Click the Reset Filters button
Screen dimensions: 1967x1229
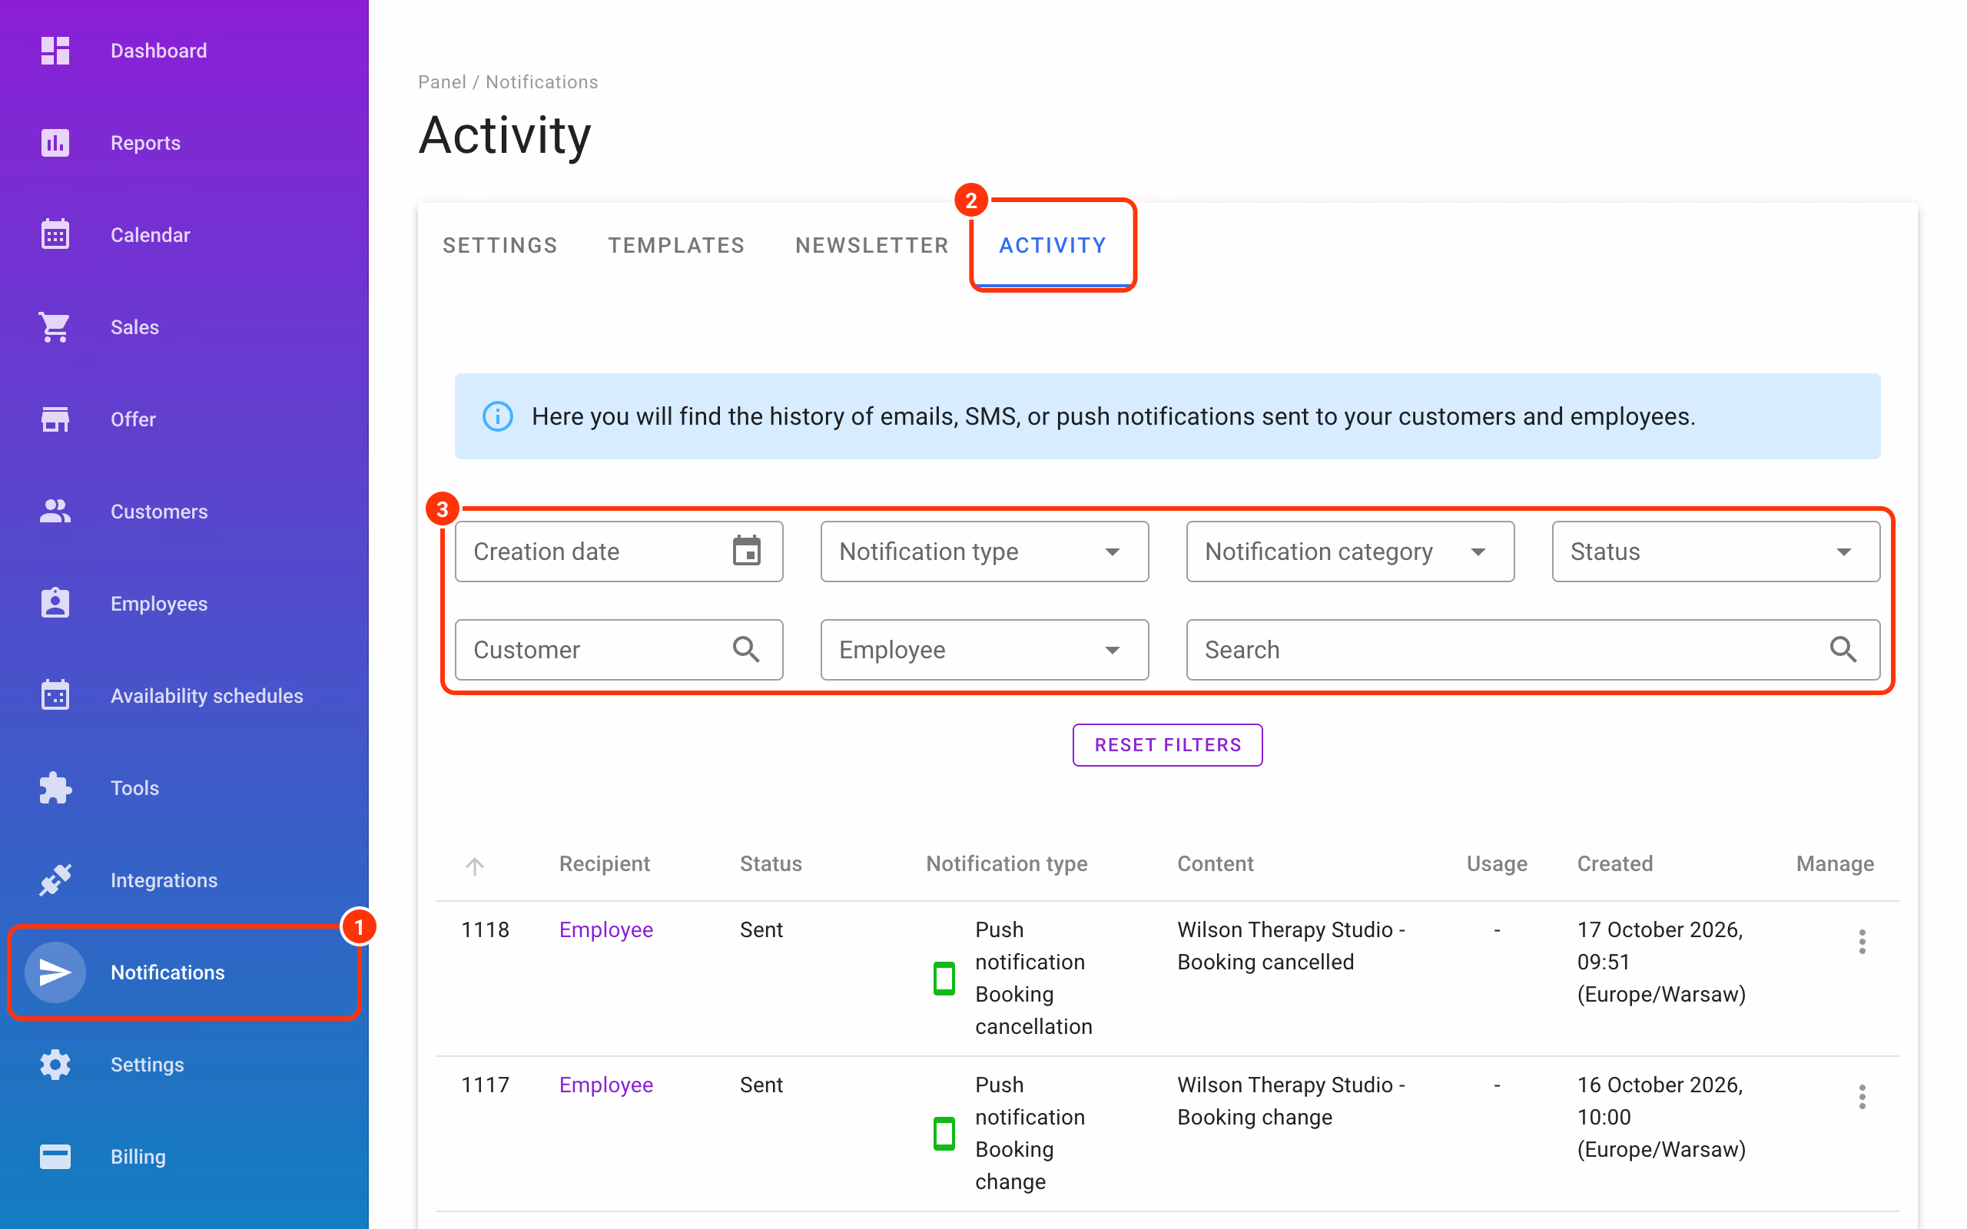coord(1167,744)
